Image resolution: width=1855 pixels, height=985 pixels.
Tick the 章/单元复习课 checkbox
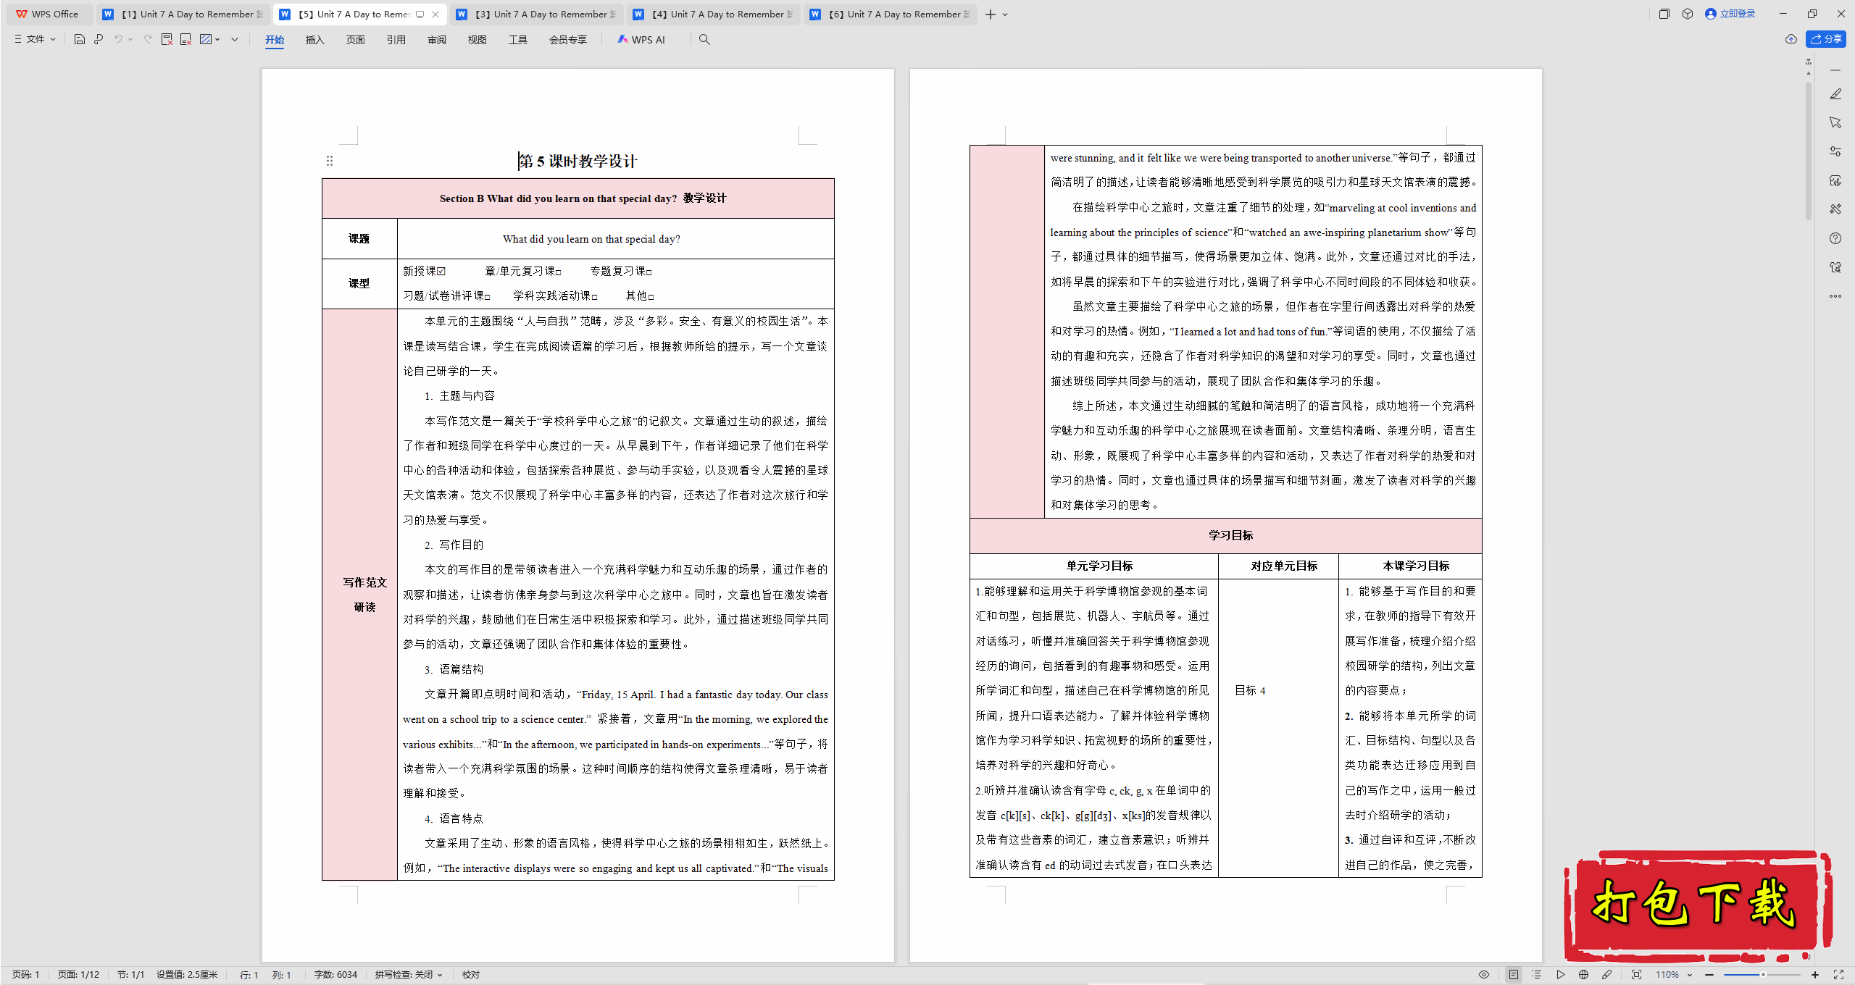(x=559, y=272)
